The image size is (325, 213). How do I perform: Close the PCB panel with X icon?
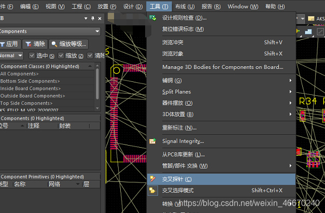coord(101,18)
